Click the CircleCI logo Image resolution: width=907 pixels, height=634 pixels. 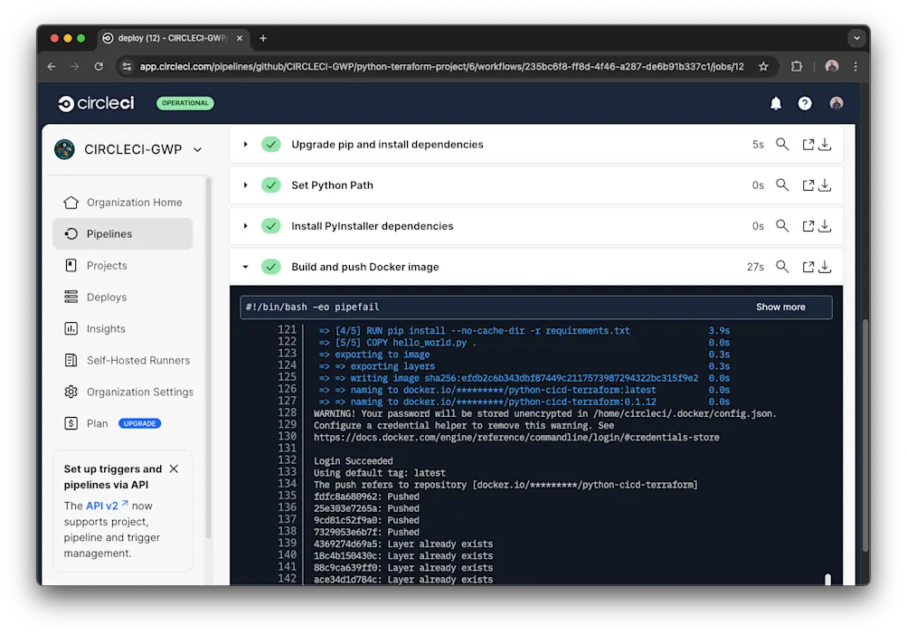(95, 103)
